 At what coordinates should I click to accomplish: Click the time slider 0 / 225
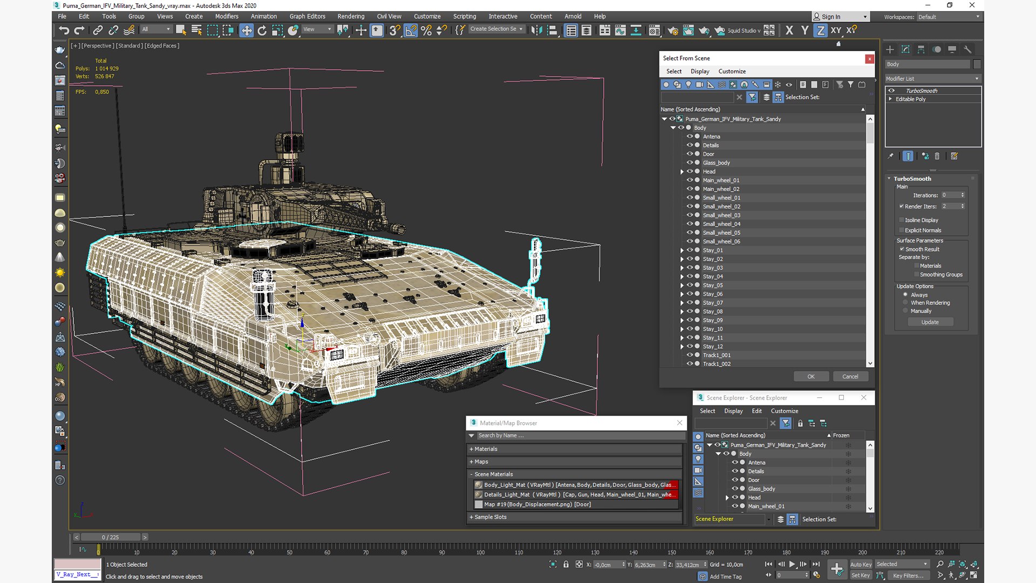pos(111,537)
